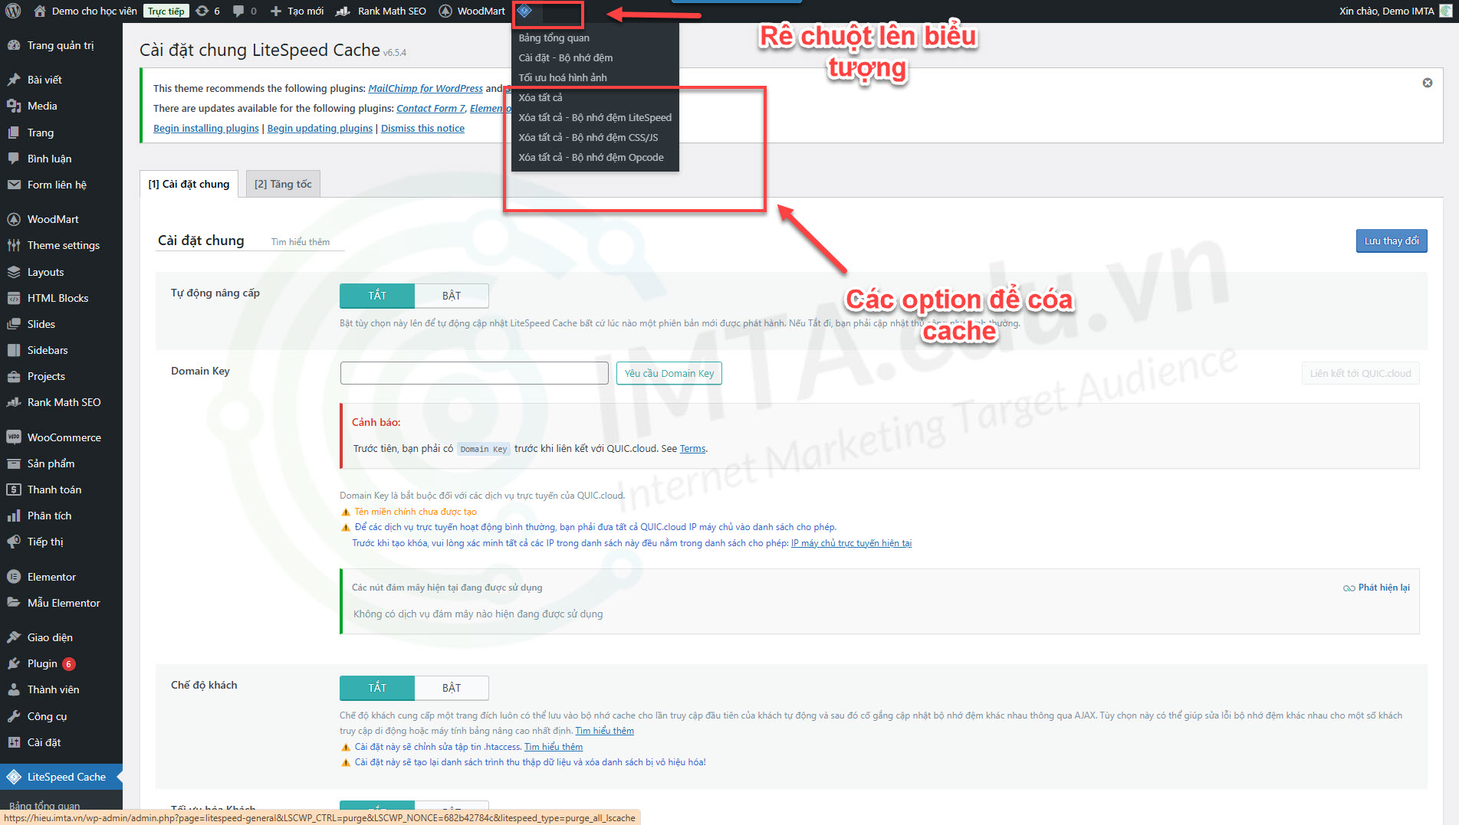Click the Công cụ wrench icon

(x=14, y=716)
